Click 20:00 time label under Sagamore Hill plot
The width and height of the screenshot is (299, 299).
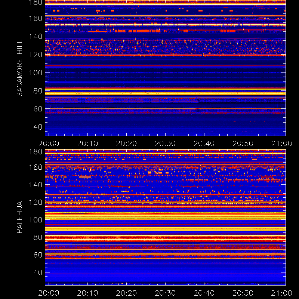click(x=49, y=144)
